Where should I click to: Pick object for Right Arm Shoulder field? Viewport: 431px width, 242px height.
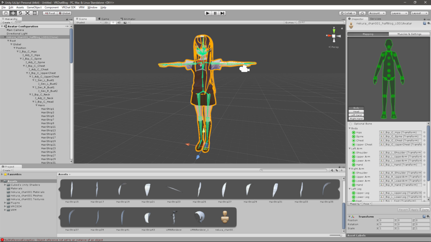(424, 173)
